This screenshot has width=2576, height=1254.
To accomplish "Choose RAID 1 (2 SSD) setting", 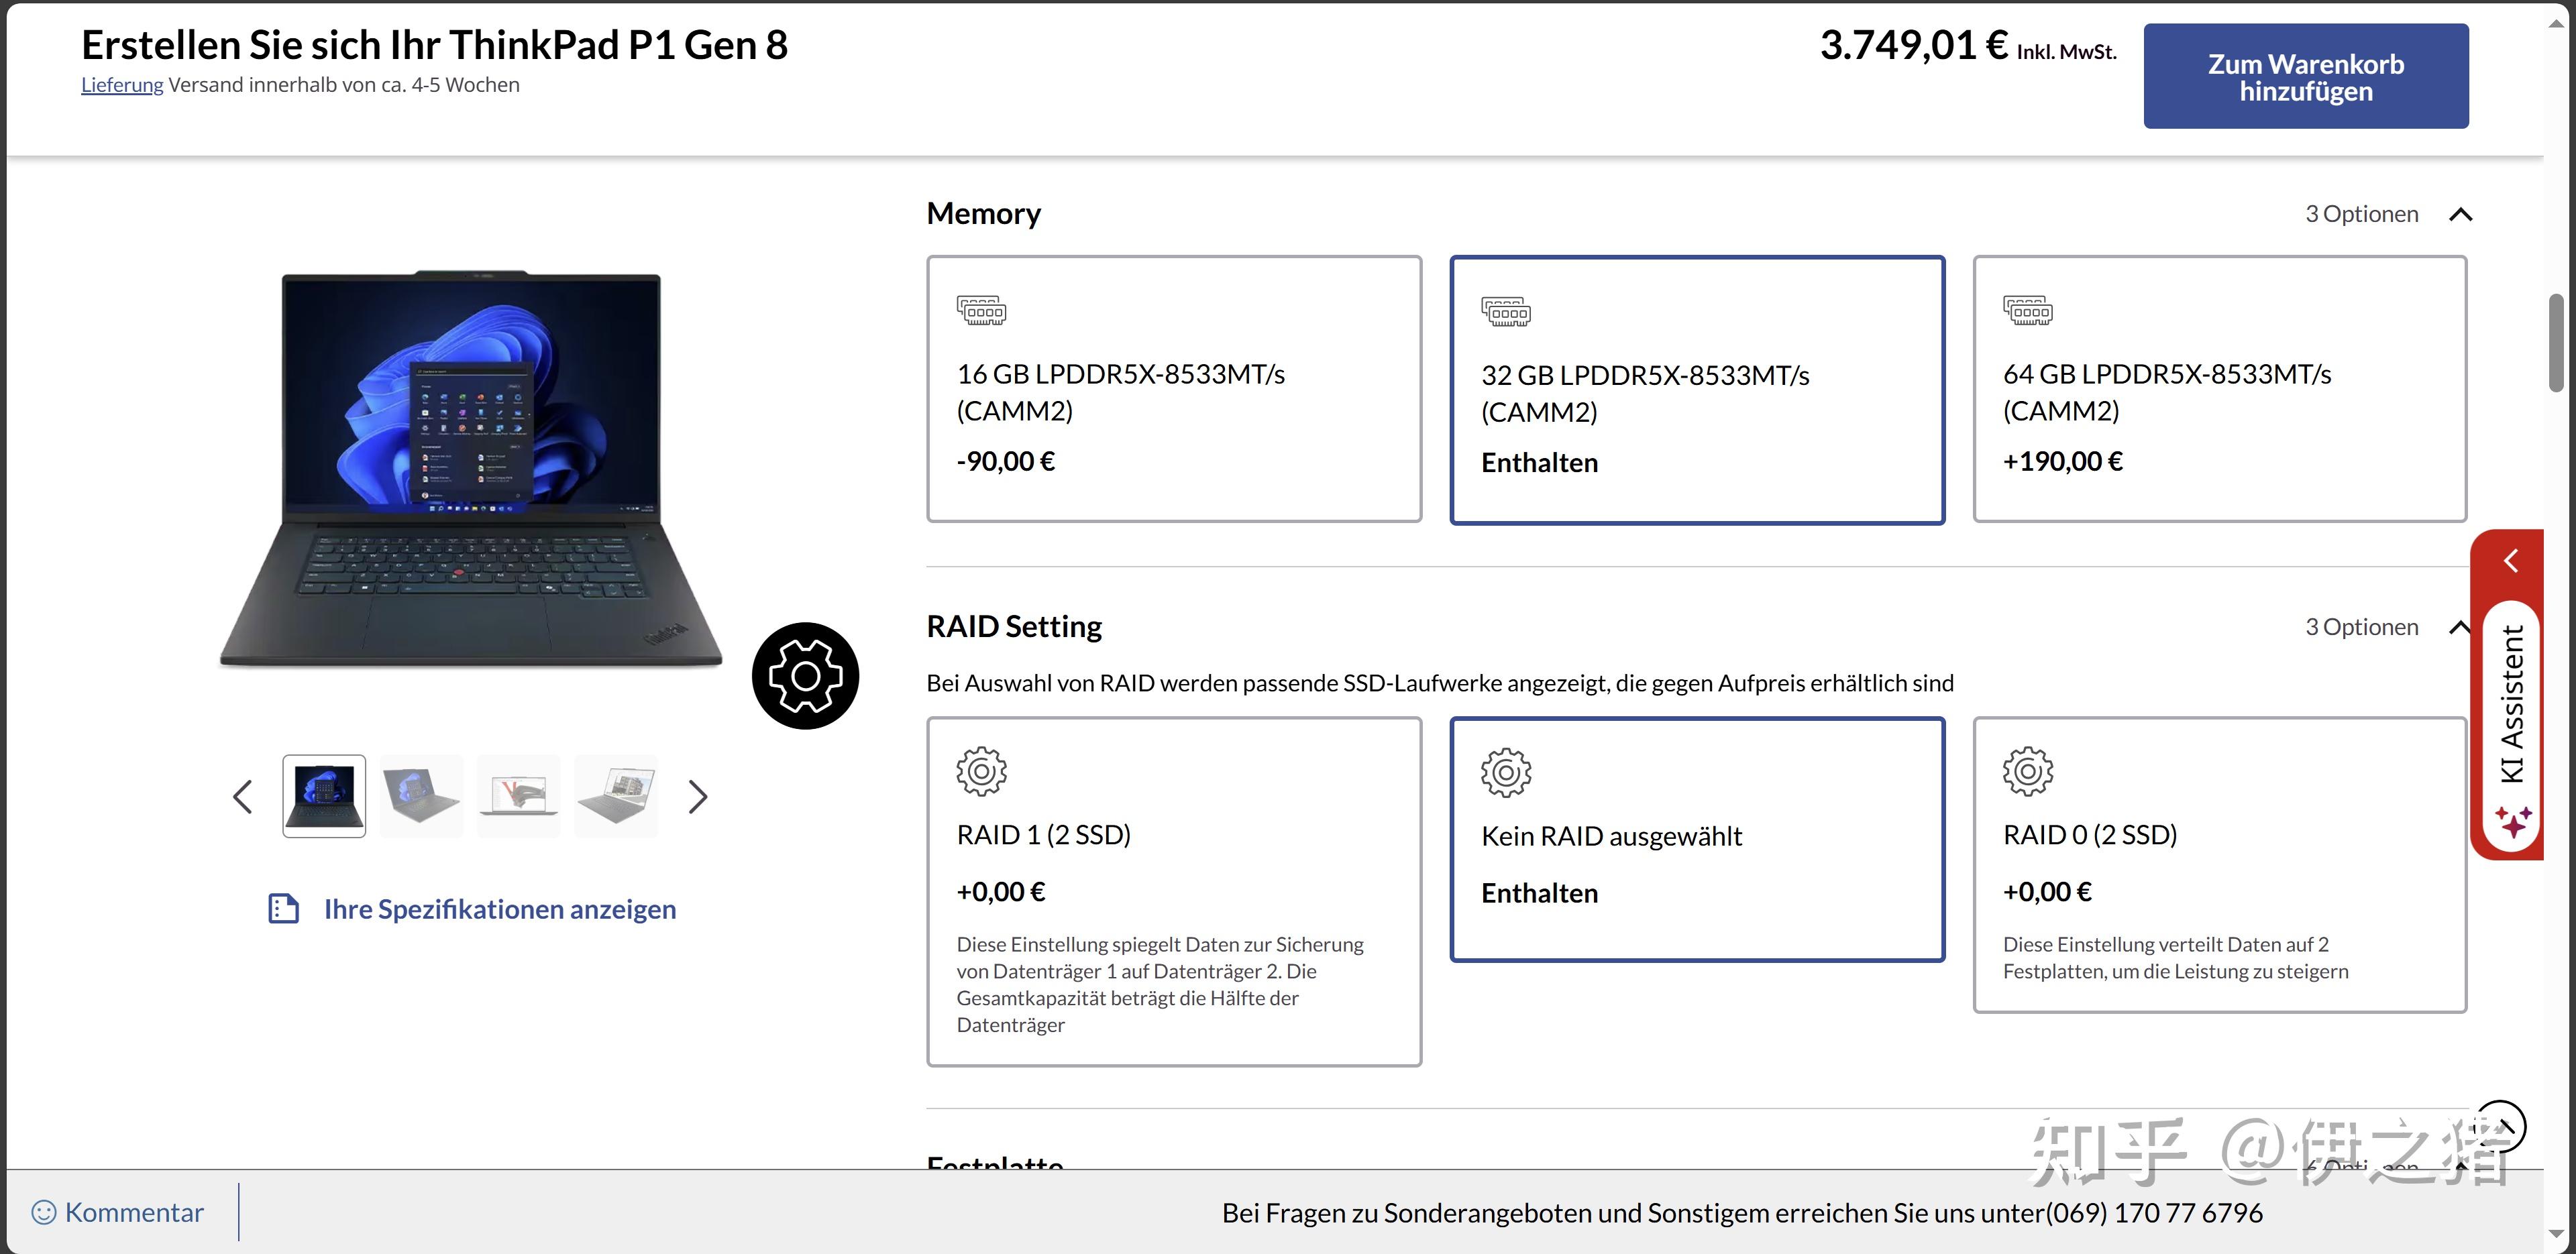I will (x=1173, y=890).
